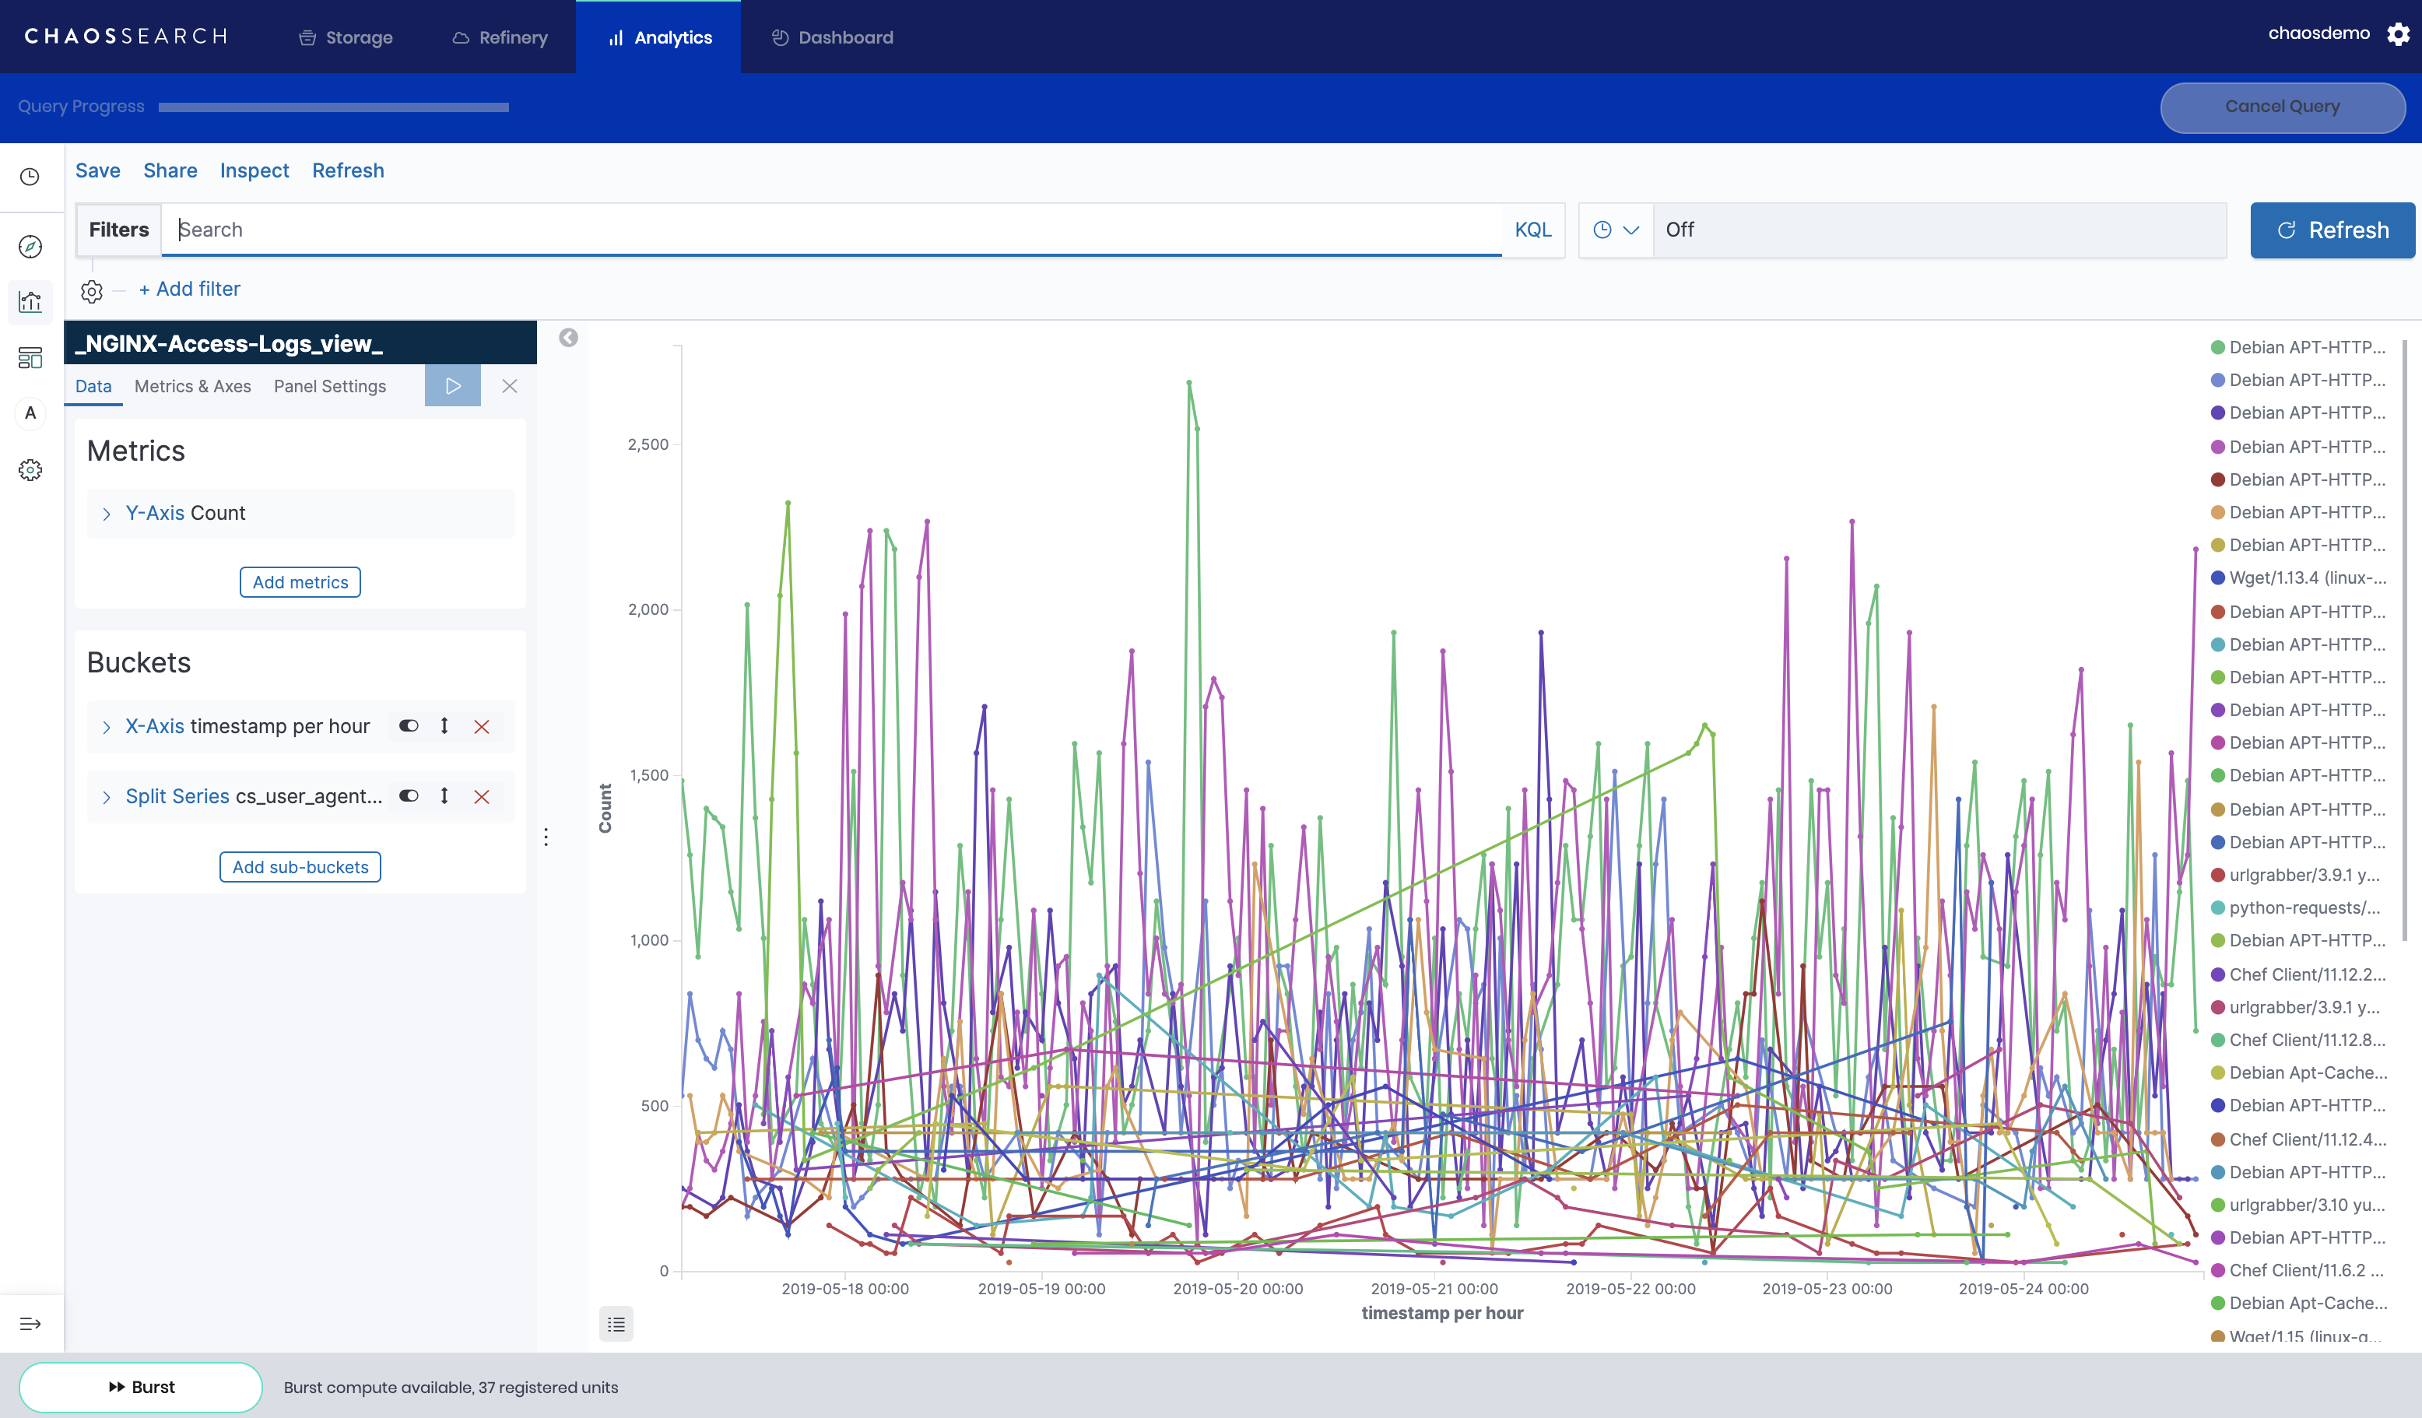Expand the Split Series cs_user_agent bucket

107,797
